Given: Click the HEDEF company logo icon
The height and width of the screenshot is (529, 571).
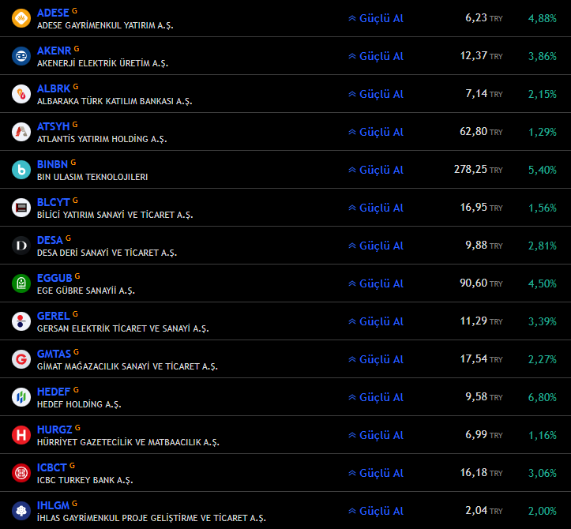Looking at the screenshot, I should click(x=21, y=397).
